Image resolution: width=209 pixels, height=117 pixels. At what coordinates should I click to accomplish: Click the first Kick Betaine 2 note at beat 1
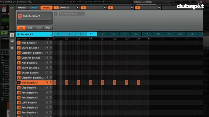pyautogui.click(x=55, y=83)
